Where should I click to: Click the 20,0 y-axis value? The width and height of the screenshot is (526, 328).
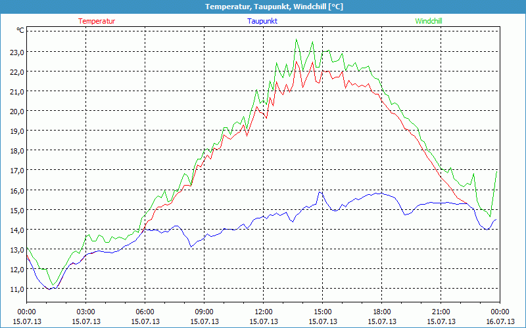point(18,112)
